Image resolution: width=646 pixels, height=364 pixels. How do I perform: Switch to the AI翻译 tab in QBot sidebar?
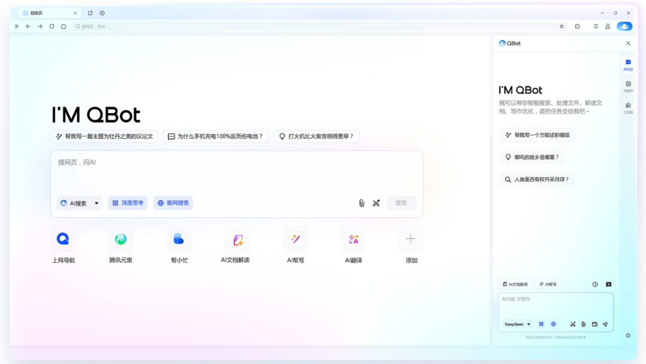point(628,87)
